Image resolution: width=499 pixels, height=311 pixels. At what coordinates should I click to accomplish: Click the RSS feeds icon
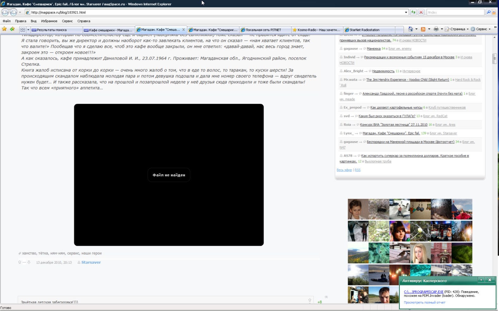click(423, 29)
